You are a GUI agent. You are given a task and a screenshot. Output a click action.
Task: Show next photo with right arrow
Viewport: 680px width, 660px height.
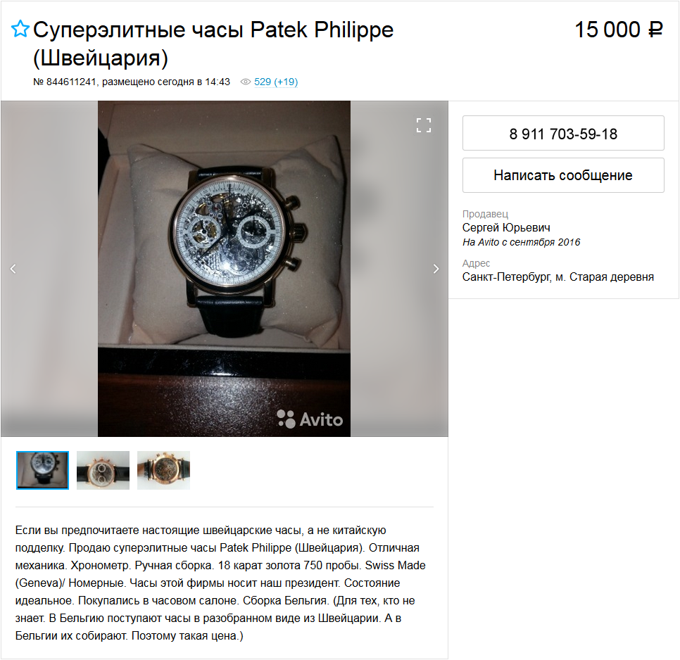(x=436, y=269)
